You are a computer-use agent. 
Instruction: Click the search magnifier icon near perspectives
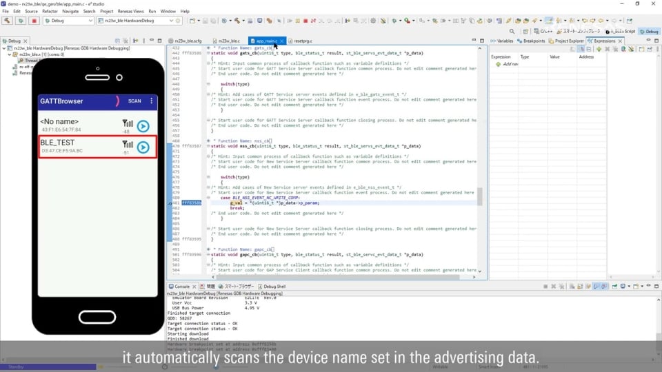click(512, 31)
